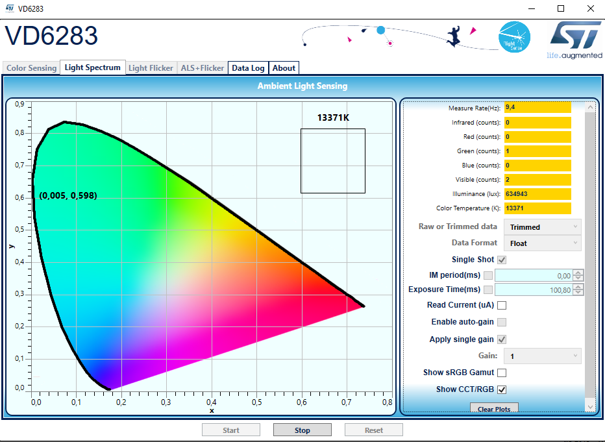Increase Exposure Time with the up arrow

tap(578, 287)
